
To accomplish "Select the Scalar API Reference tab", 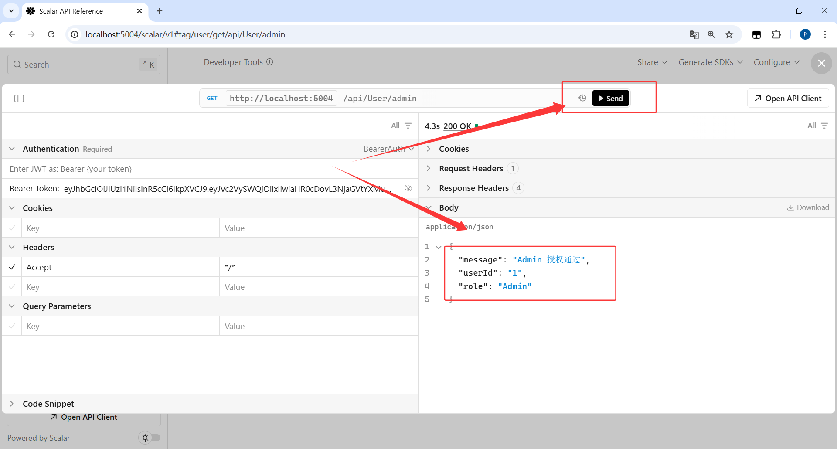I will pos(85,11).
